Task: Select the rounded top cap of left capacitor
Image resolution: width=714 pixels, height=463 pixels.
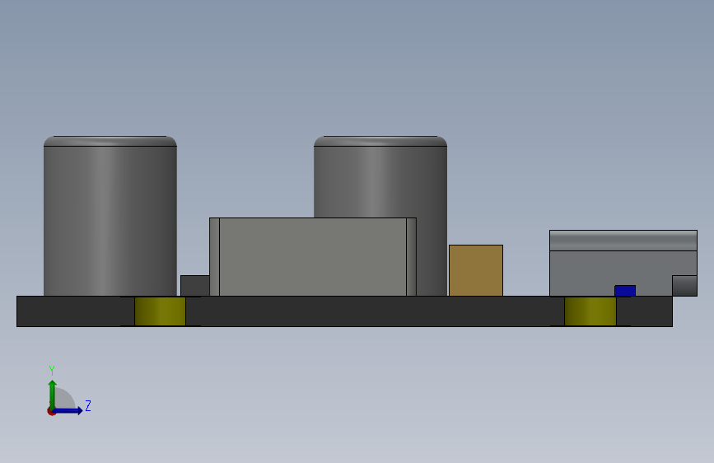Action: pos(110,141)
